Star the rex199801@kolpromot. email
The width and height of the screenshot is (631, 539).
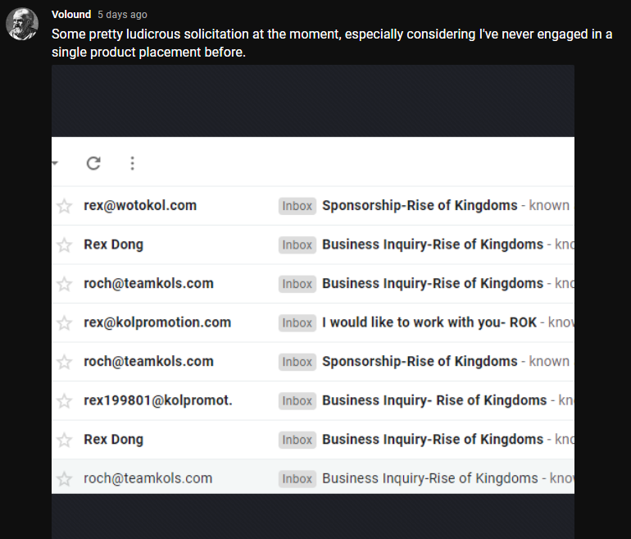tap(65, 401)
